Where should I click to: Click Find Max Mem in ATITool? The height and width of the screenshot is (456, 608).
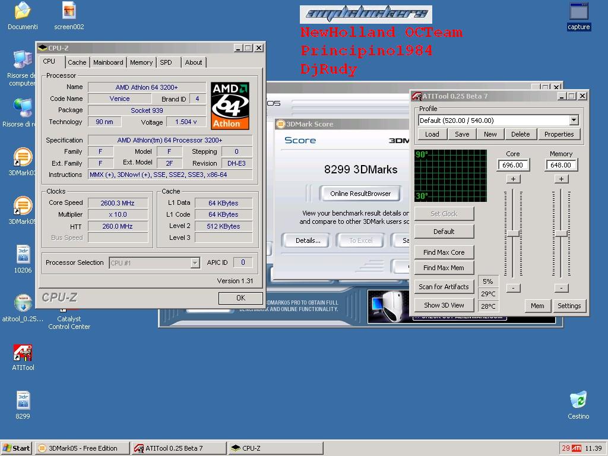pyautogui.click(x=444, y=268)
